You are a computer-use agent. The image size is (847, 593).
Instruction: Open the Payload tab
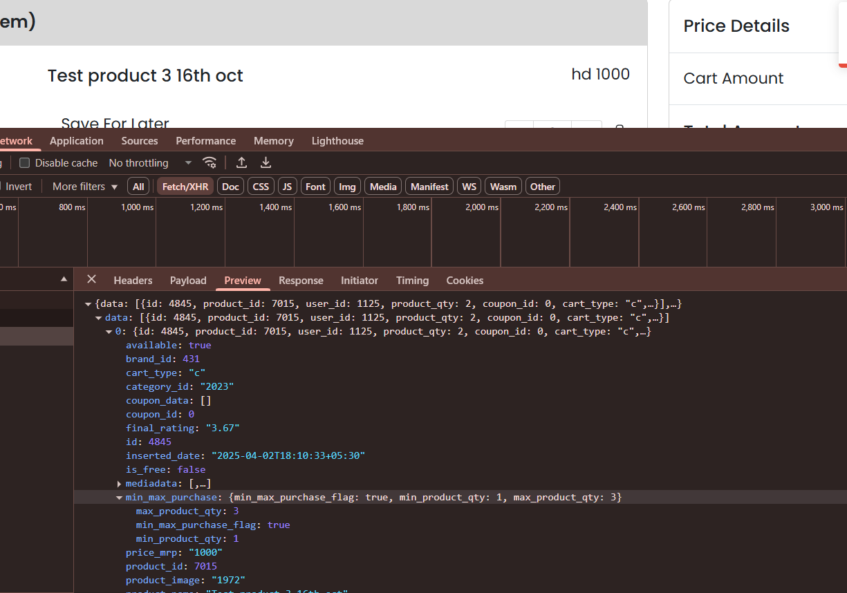(x=188, y=281)
